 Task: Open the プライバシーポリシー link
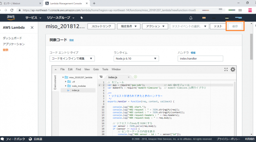click(228, 139)
